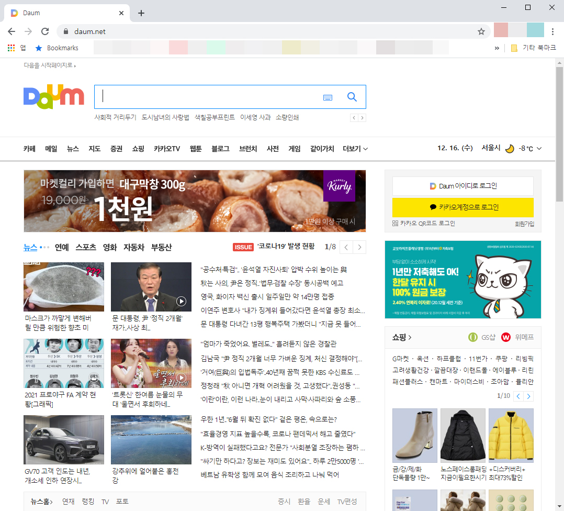Open the 지도 menu item
Image resolution: width=564 pixels, height=511 pixels.
(95, 149)
